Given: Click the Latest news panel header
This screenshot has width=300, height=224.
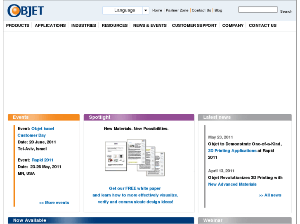Looking at the screenshot, I should [245, 117].
